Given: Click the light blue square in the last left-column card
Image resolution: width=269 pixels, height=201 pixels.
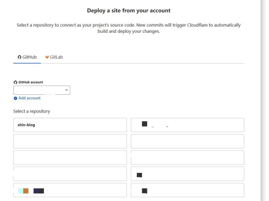Looking at the screenshot, I should pyautogui.click(x=21, y=191).
